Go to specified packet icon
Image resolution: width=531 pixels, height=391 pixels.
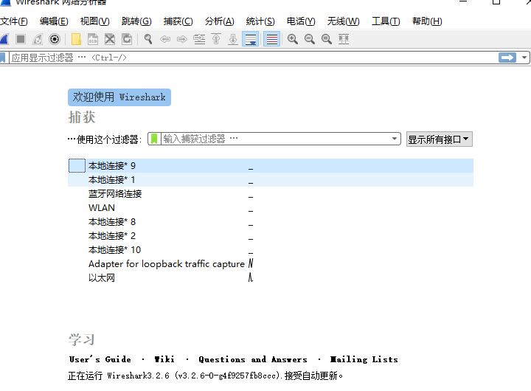click(199, 39)
